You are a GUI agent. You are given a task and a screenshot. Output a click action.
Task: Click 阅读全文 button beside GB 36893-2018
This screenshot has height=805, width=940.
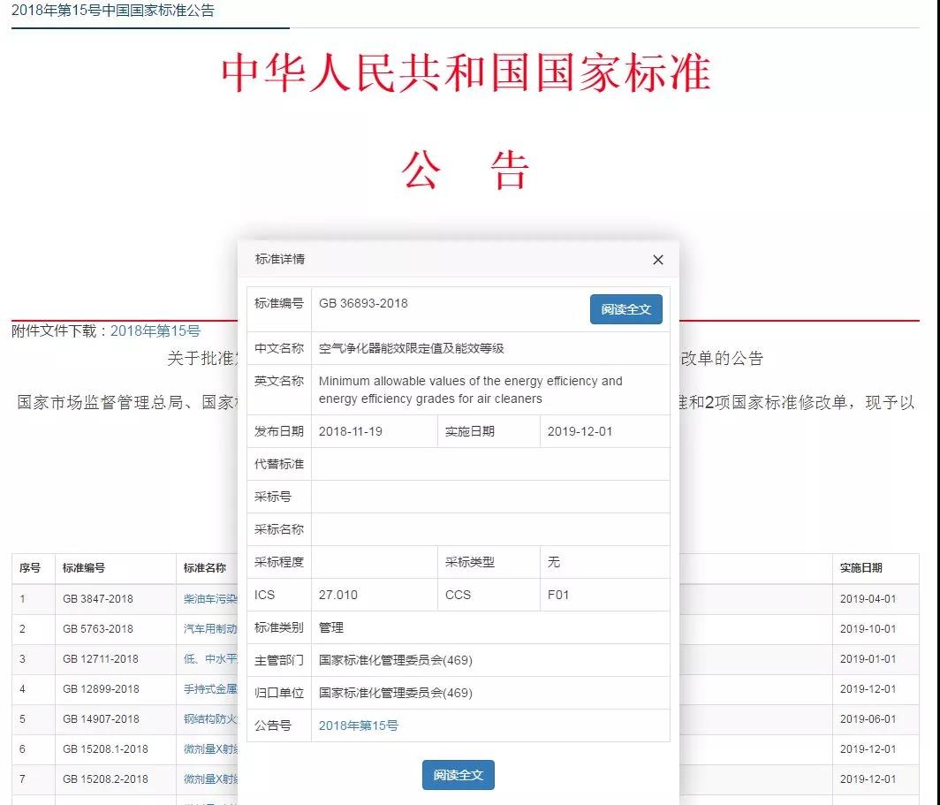tap(625, 309)
